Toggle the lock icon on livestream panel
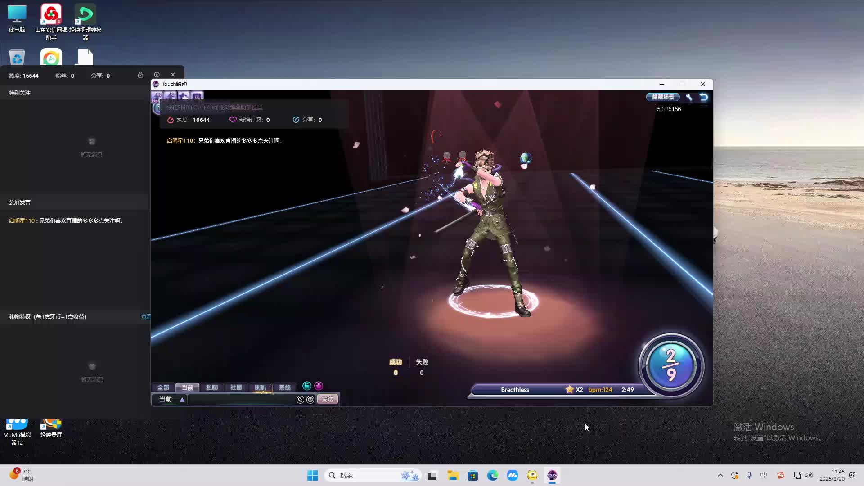The width and height of the screenshot is (864, 486). point(140,75)
